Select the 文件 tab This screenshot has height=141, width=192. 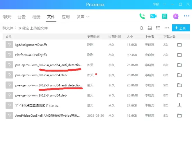pyautogui.click(x=51, y=17)
